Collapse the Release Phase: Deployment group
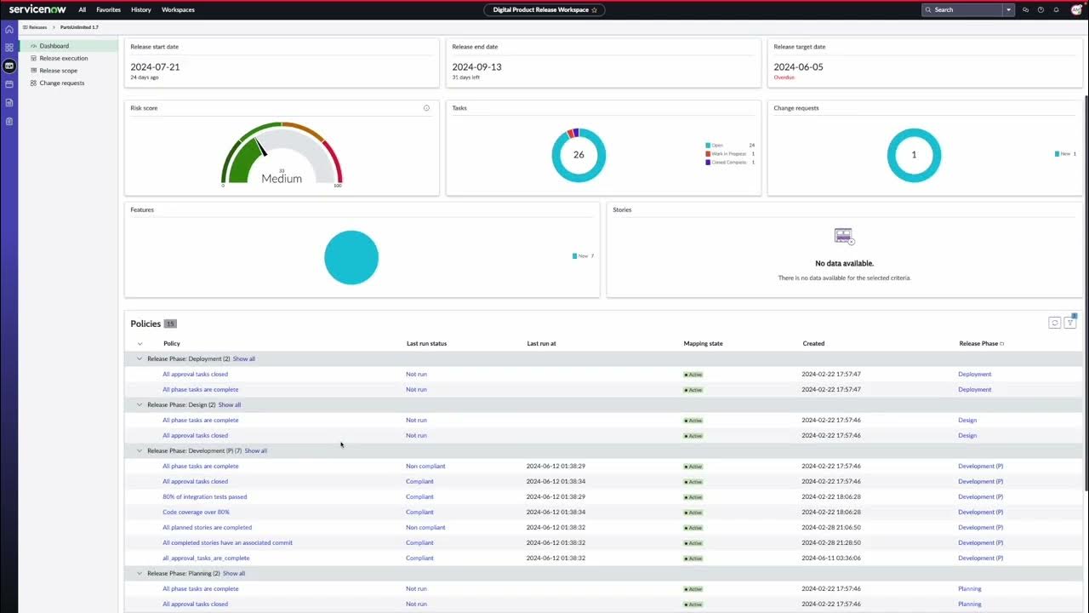This screenshot has width=1089, height=613. tap(139, 358)
